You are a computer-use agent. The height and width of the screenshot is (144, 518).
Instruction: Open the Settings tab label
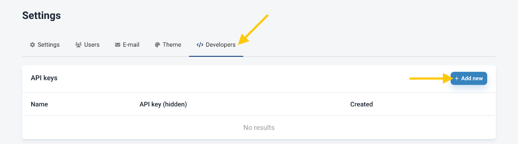49,45
